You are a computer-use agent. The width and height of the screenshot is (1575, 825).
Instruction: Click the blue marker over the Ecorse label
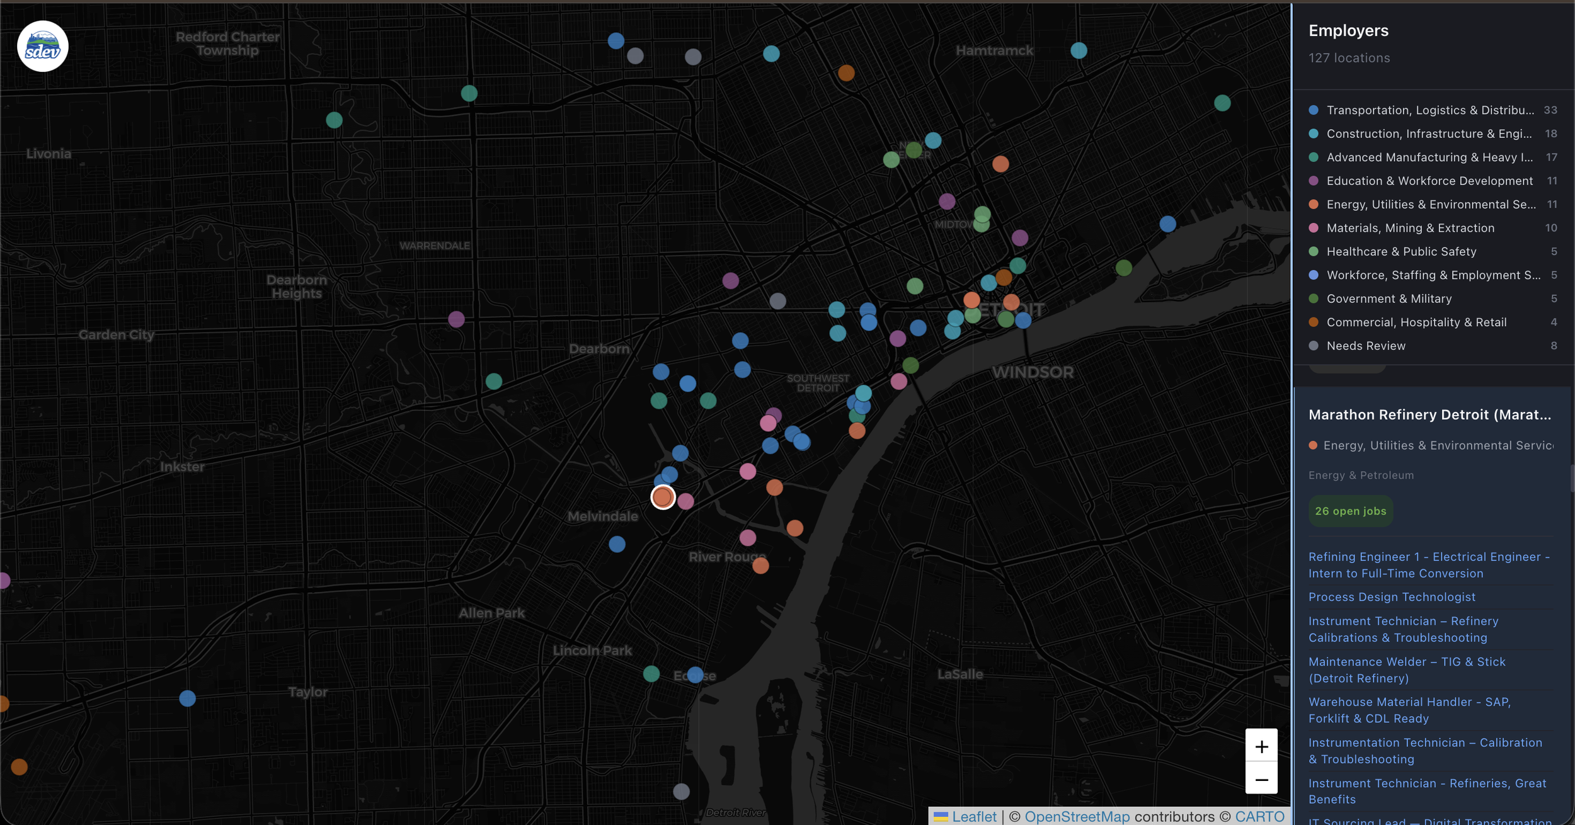pos(695,675)
